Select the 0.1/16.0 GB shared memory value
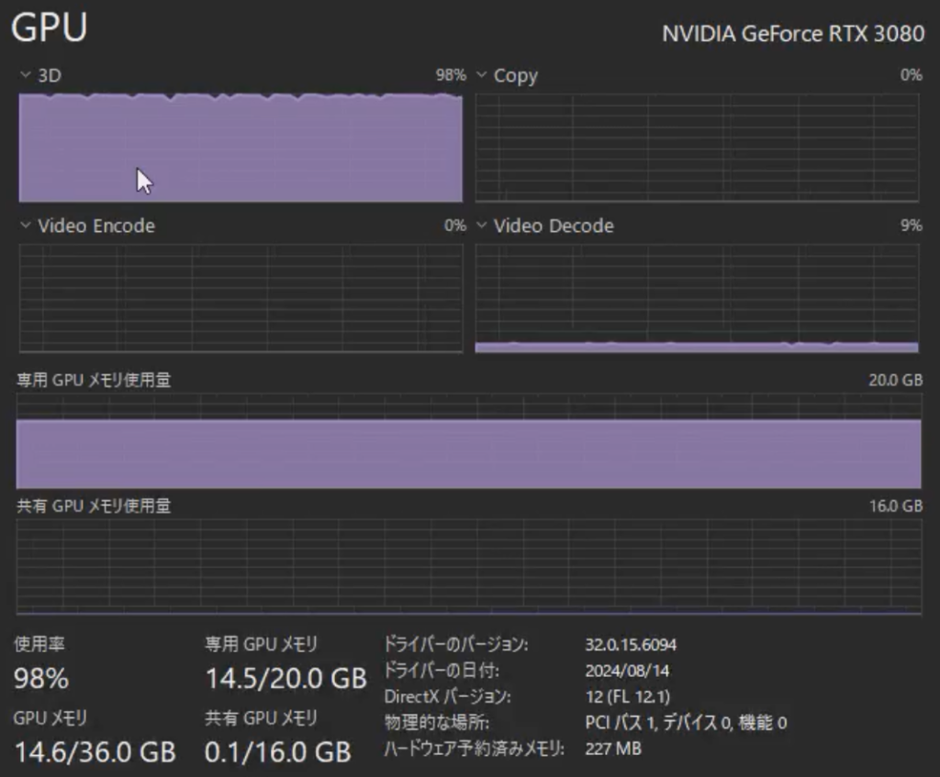This screenshot has width=940, height=777. [x=278, y=752]
